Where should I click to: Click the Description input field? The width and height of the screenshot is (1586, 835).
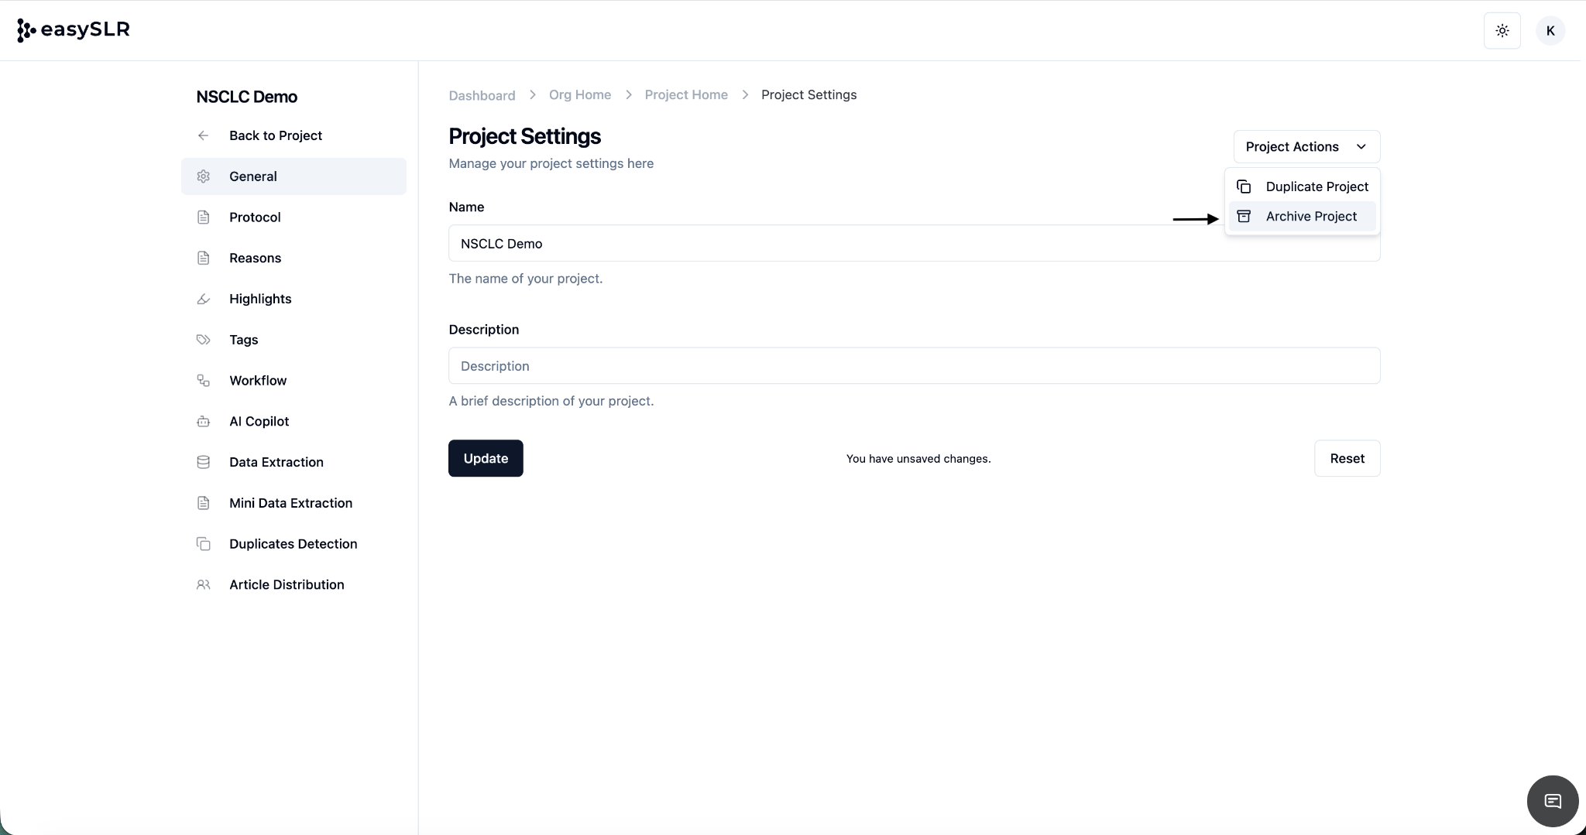914,366
